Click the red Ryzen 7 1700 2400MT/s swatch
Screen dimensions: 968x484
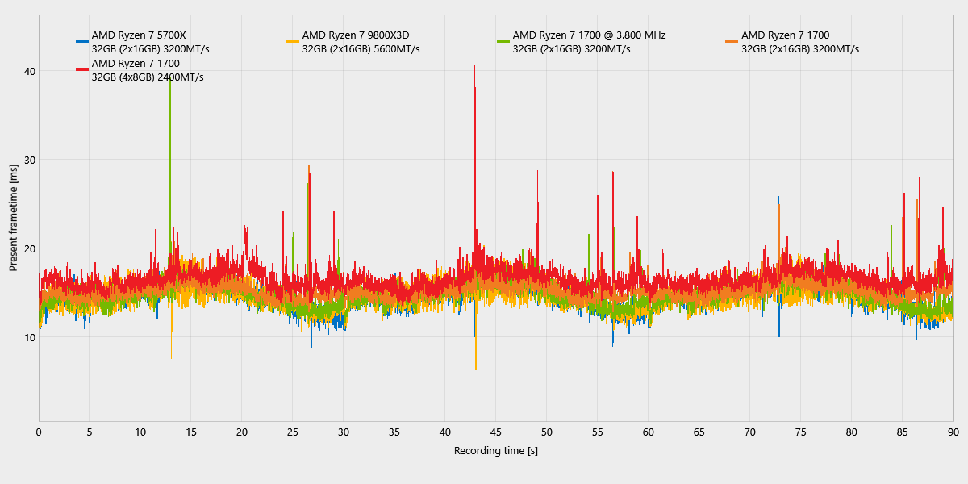(x=81, y=69)
